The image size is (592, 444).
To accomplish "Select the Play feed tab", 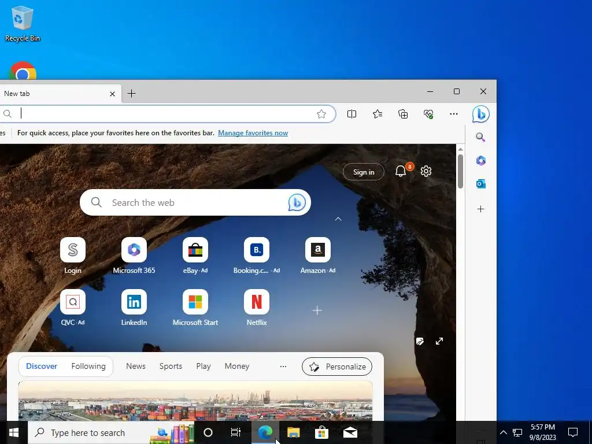I will [203, 366].
